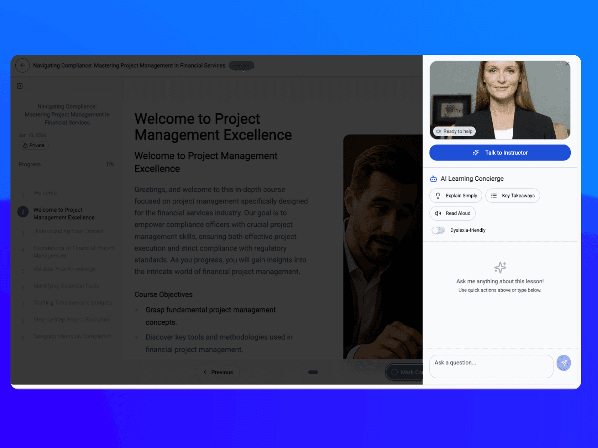Go to the Previous lesson
Viewport: 598px width, 448px height.
click(217, 372)
